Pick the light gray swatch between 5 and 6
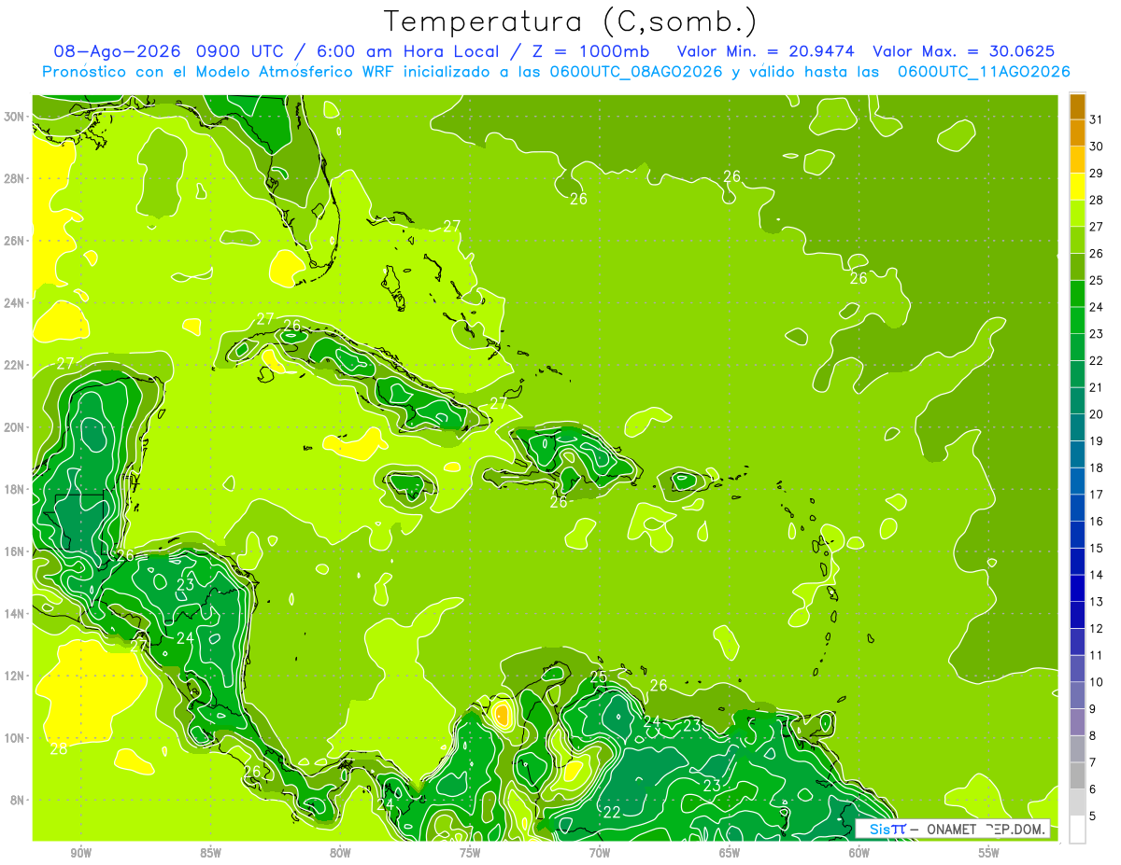The height and width of the screenshot is (865, 1121). (x=1077, y=802)
